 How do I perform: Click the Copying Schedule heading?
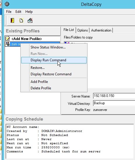pyautogui.click(x=24, y=119)
